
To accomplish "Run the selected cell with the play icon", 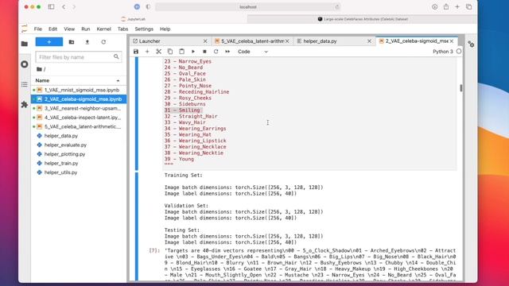I will (193, 52).
